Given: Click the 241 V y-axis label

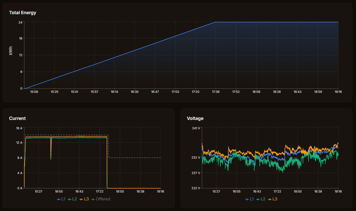Looking at the screenshot, I should (196, 128).
